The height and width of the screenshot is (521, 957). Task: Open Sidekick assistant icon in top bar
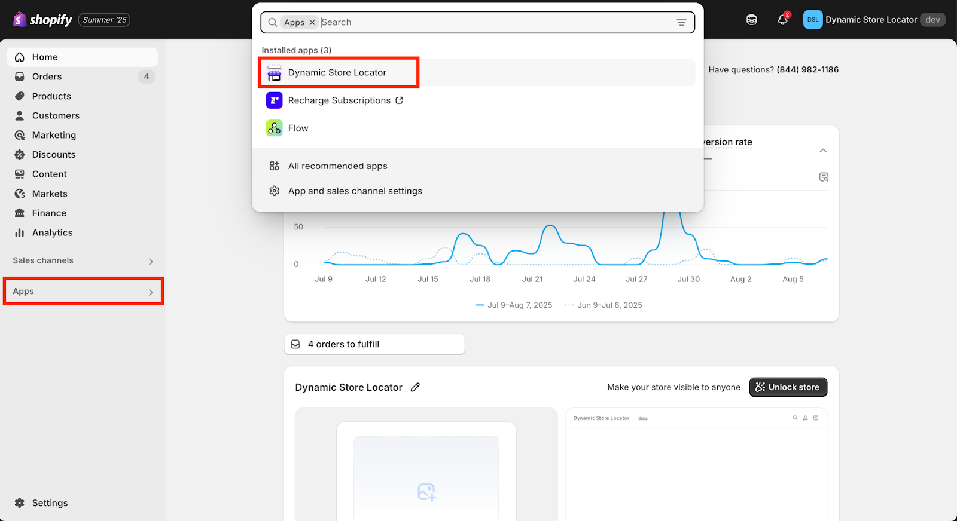click(752, 20)
